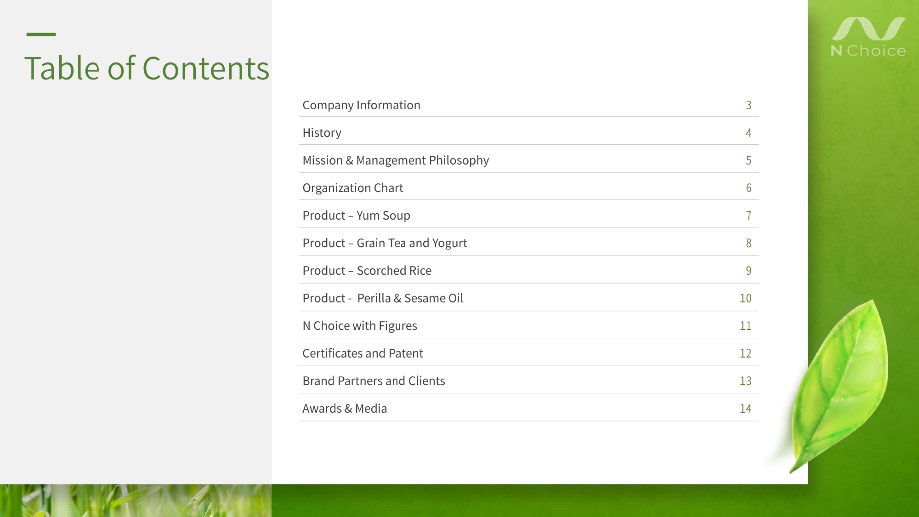Go to the History section
919x517 pixels.
coord(322,133)
